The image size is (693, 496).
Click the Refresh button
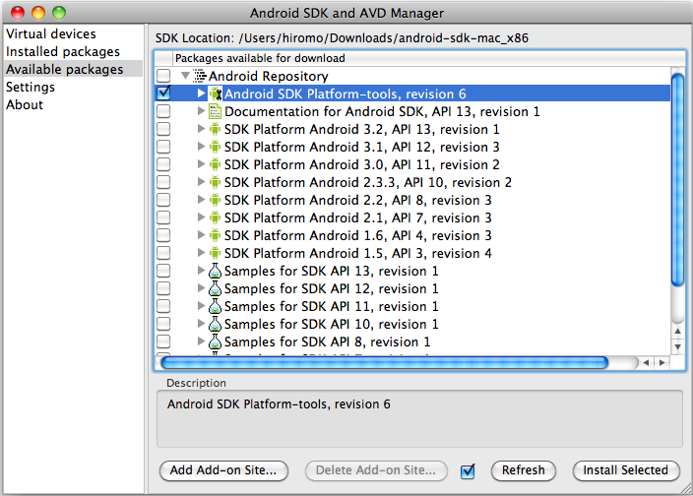(524, 470)
